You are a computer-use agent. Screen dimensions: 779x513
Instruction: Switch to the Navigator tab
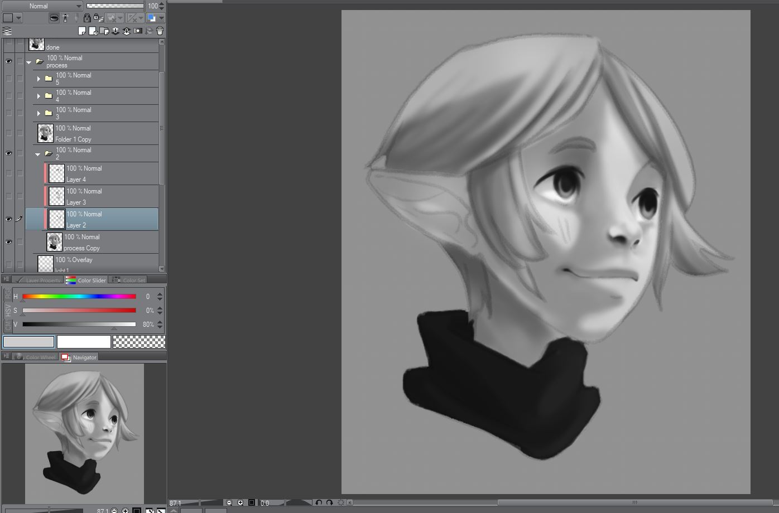pyautogui.click(x=79, y=357)
